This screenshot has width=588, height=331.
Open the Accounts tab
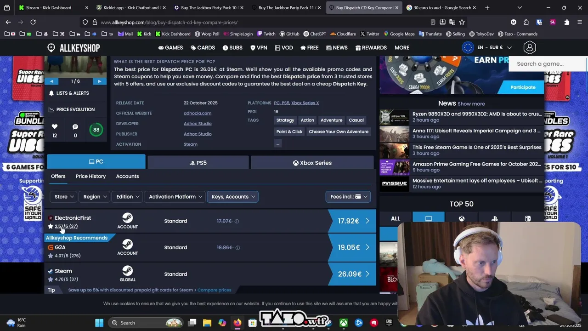coord(127,177)
